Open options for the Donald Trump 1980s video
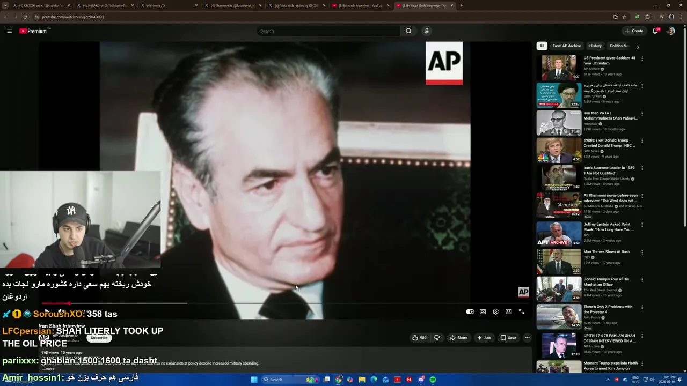 coord(642,141)
